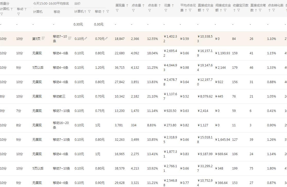The height and width of the screenshot is (187, 287).
Task: Sort by 直接成交笔数 arrow
Action: (256, 11)
